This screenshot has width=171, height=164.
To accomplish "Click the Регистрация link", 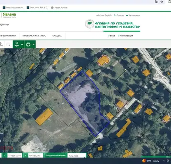I will (125, 36).
